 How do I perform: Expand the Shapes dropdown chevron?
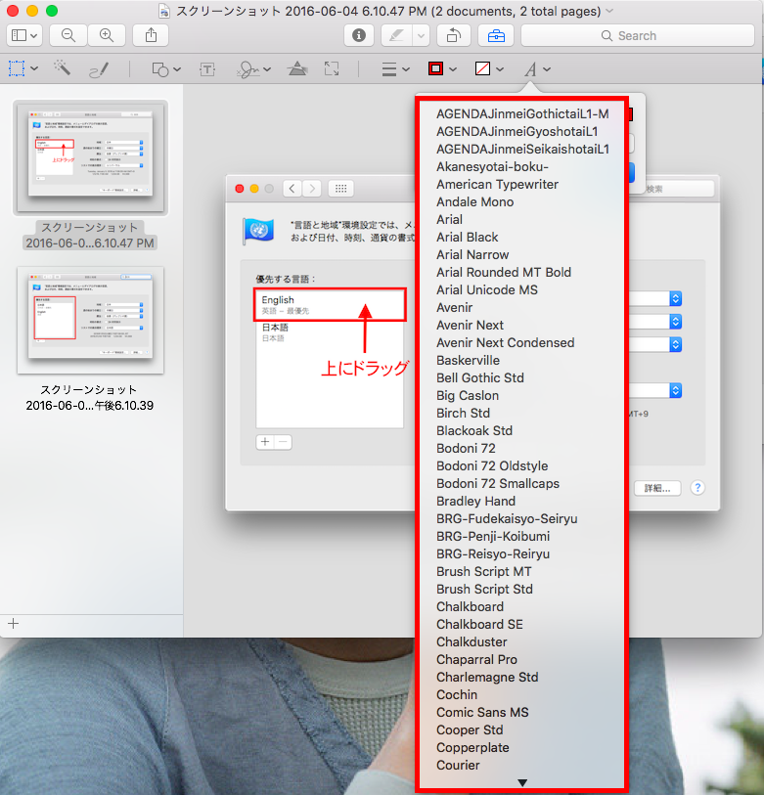pyautogui.click(x=177, y=69)
